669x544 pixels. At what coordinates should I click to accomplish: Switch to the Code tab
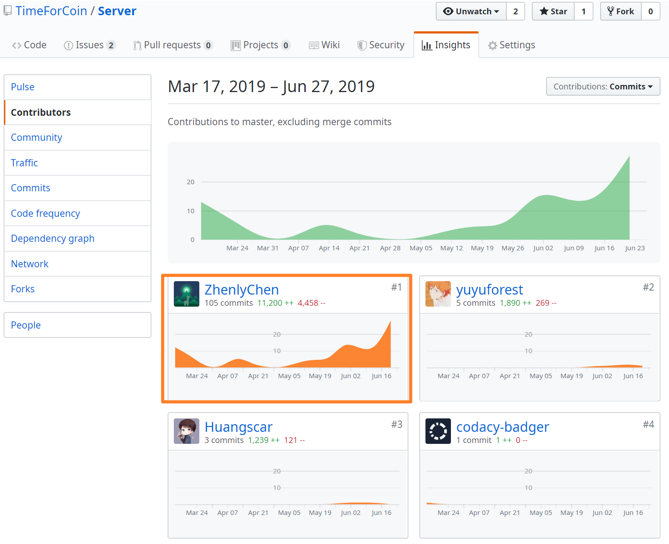(x=29, y=45)
